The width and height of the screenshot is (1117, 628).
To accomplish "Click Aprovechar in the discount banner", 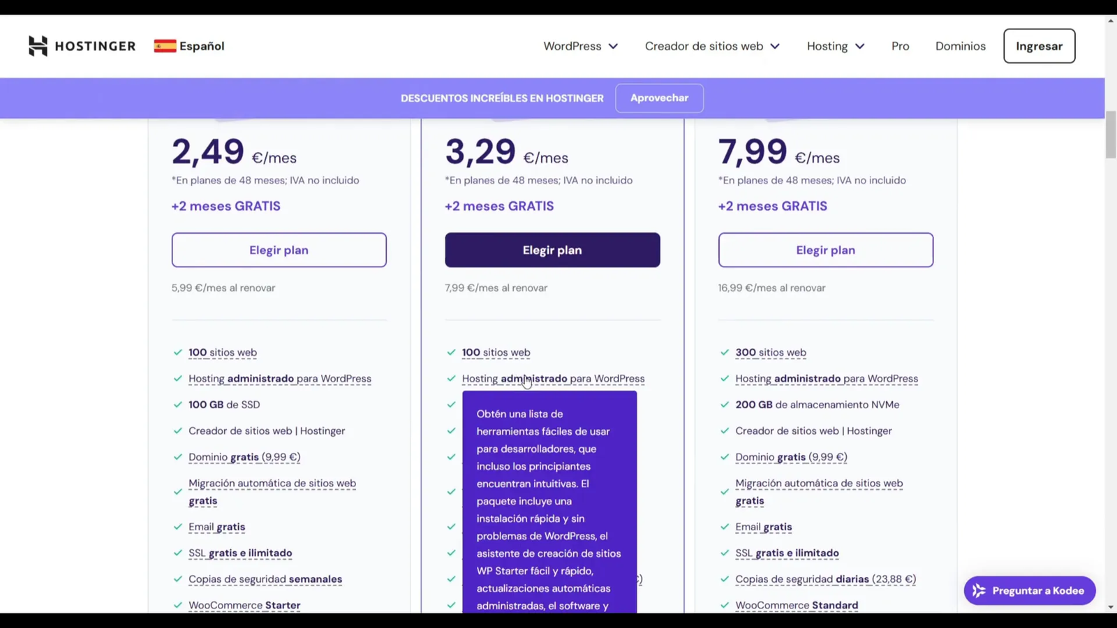I will (x=659, y=98).
